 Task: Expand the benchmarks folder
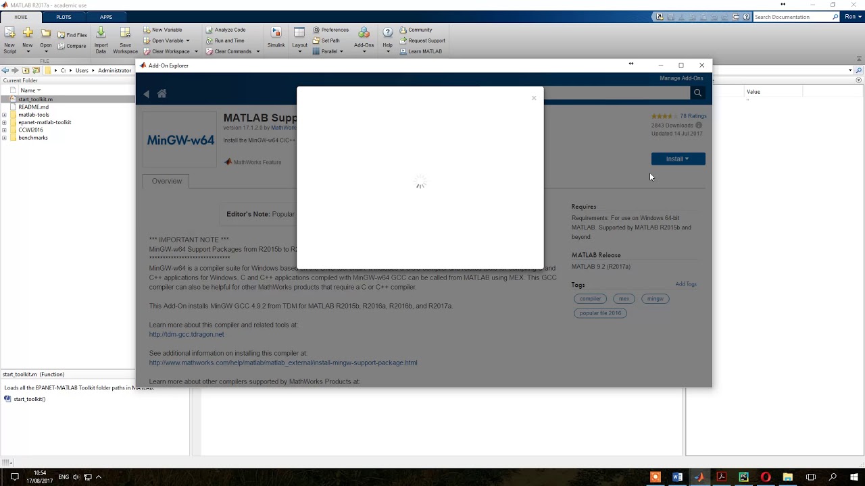pyautogui.click(x=4, y=138)
